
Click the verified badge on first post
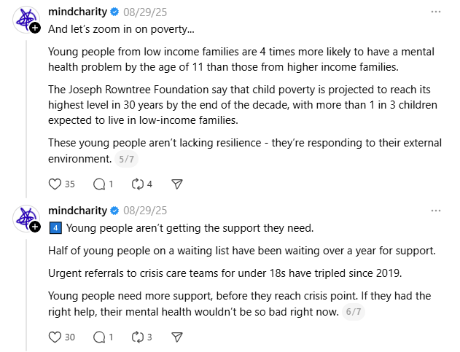click(x=114, y=12)
